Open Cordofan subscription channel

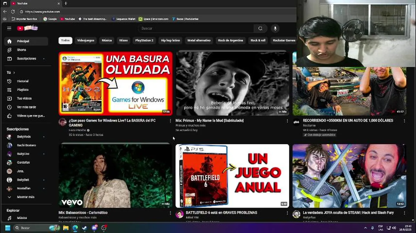coord(26,162)
